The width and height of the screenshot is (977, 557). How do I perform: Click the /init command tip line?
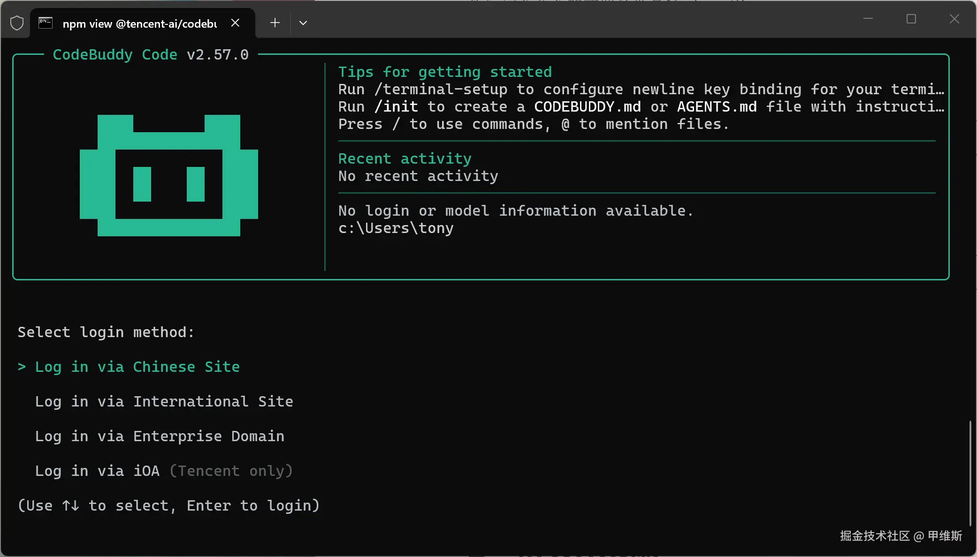click(x=641, y=107)
